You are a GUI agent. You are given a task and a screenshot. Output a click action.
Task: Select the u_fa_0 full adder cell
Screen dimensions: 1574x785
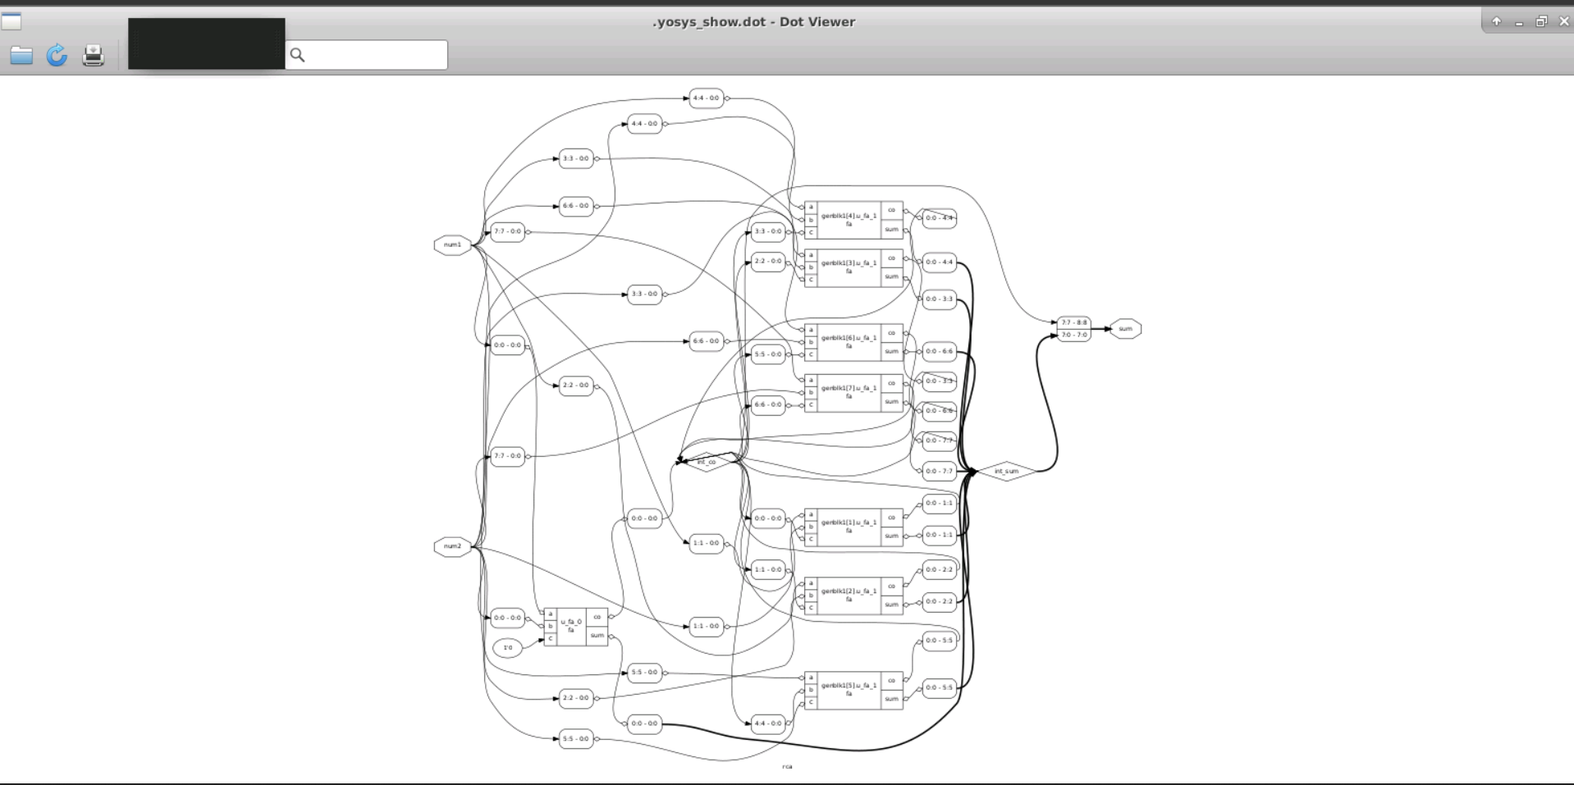click(x=574, y=627)
